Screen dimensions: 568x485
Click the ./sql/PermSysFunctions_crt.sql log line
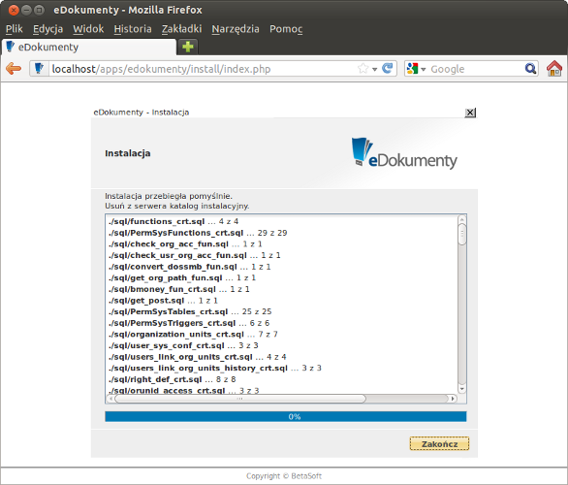198,233
